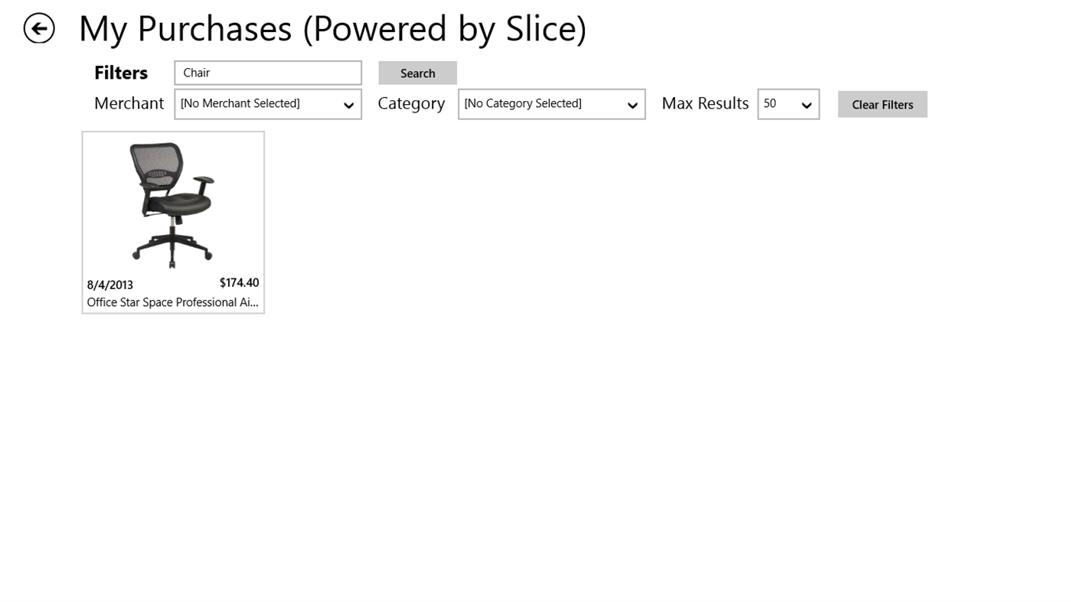Click the Clear Filters button

882,104
